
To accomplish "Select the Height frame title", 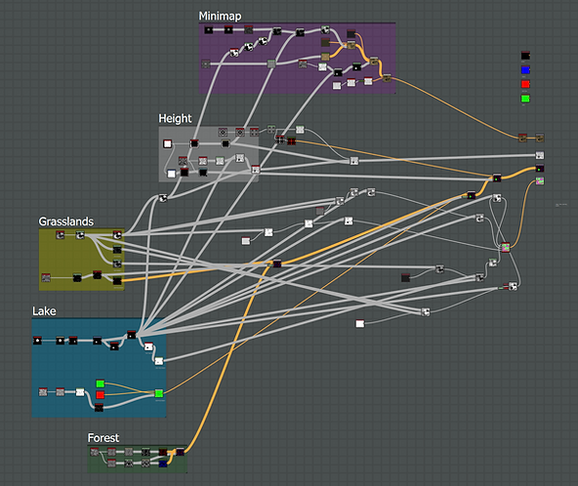I will 175,118.
